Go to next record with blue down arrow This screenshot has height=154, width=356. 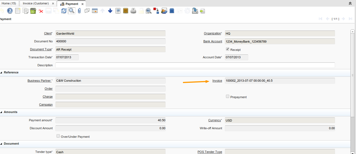(x=110, y=11)
